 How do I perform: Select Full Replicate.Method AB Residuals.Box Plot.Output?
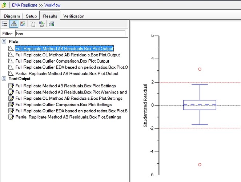pyautogui.click(x=64, y=48)
